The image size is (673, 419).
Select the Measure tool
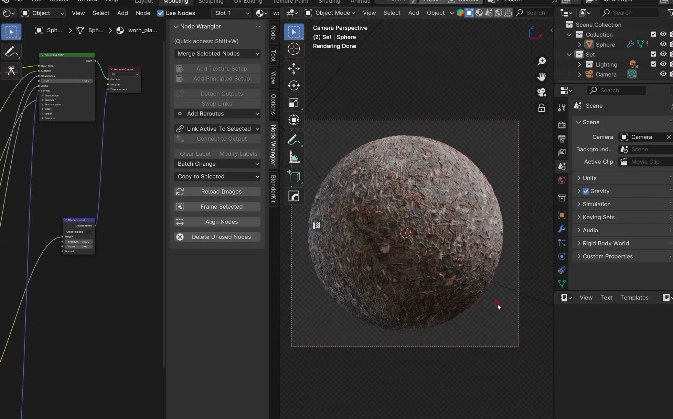(293, 157)
